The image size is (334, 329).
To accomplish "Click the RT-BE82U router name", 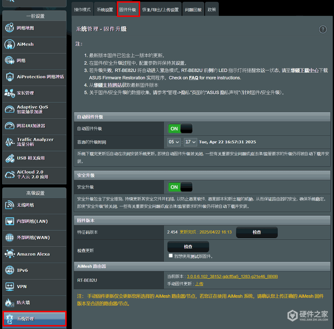I will [x=87, y=280].
